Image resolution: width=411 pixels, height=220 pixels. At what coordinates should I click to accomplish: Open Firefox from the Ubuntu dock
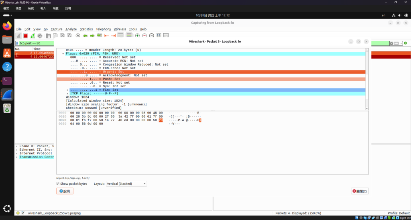(x=7, y=26)
